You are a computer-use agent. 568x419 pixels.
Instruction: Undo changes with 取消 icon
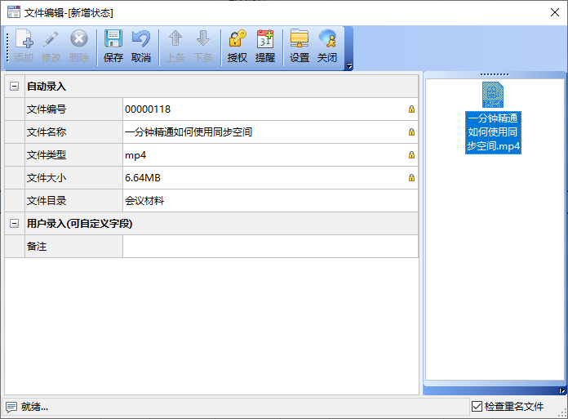(141, 47)
